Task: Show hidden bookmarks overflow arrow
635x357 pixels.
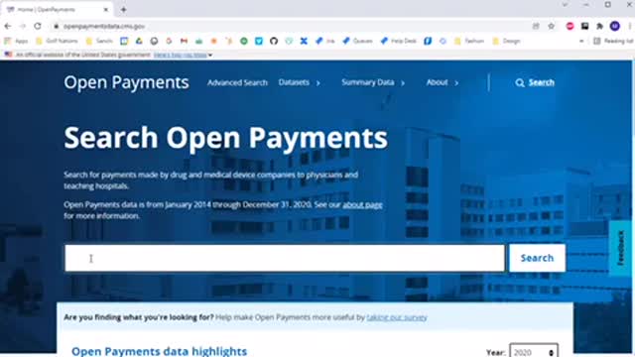Action: pyautogui.click(x=581, y=41)
